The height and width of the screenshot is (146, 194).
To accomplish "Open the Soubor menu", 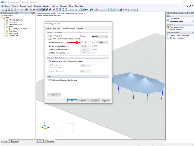I will click(x=7, y=6).
